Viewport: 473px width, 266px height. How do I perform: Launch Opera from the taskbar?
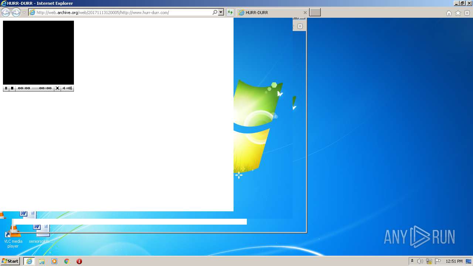pos(79,261)
